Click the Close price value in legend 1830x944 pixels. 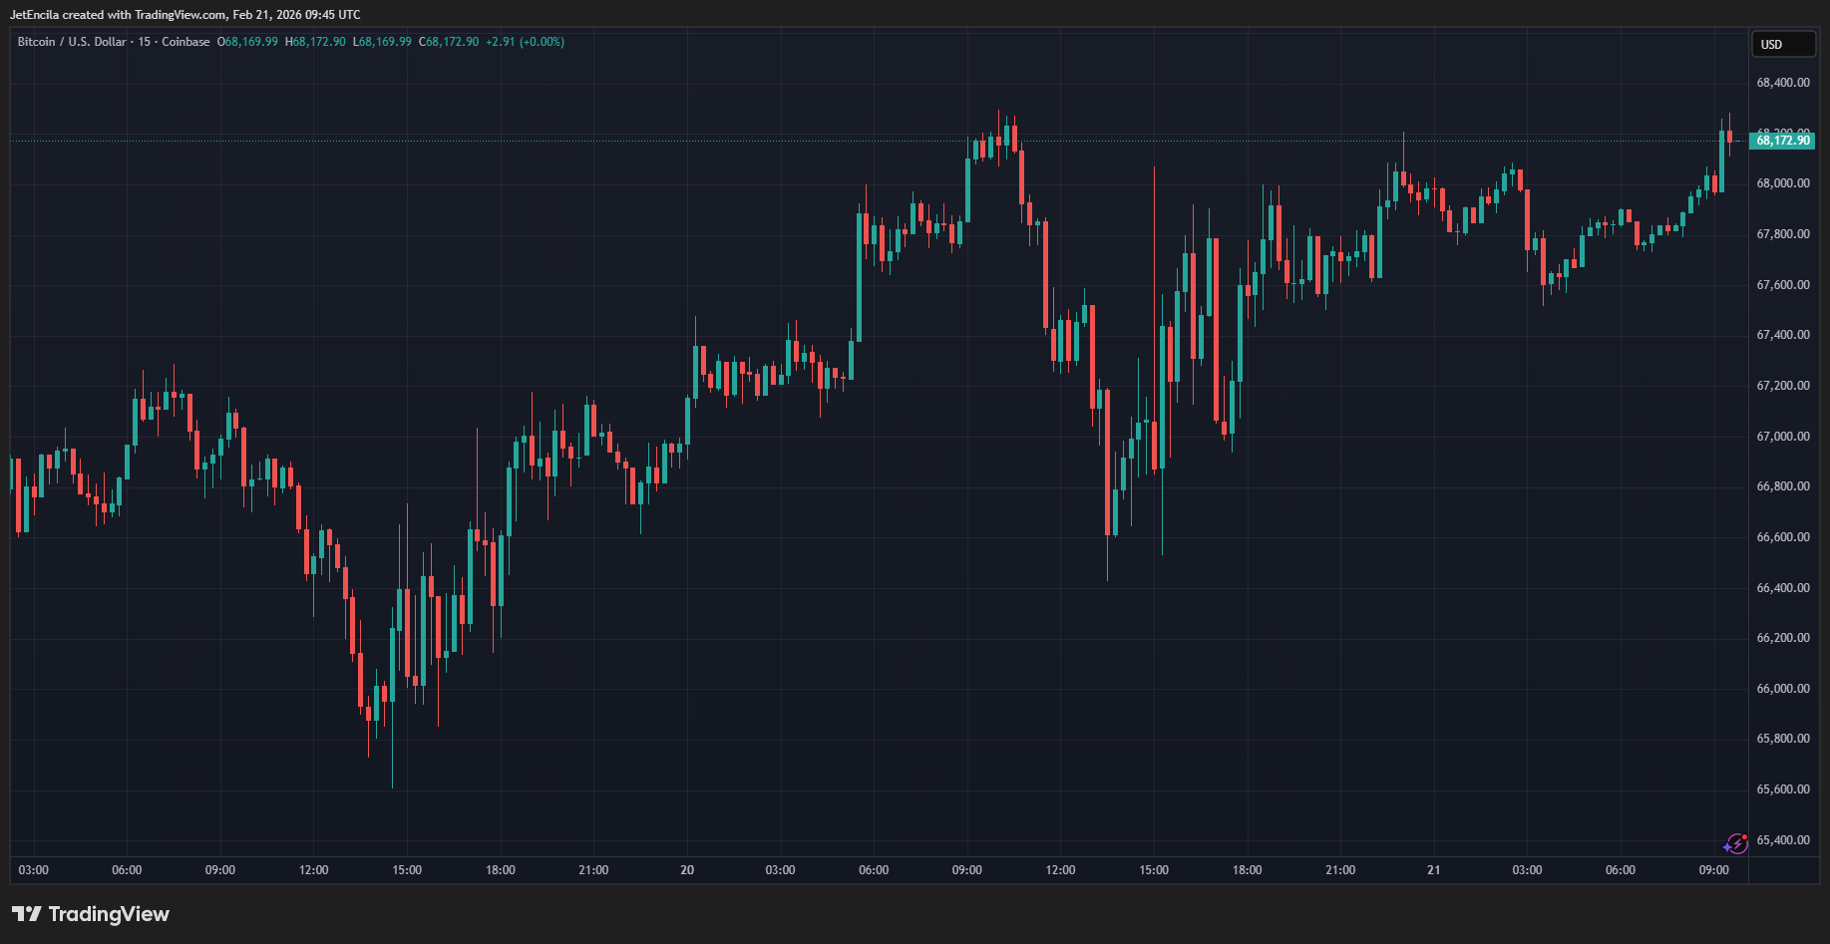[452, 42]
